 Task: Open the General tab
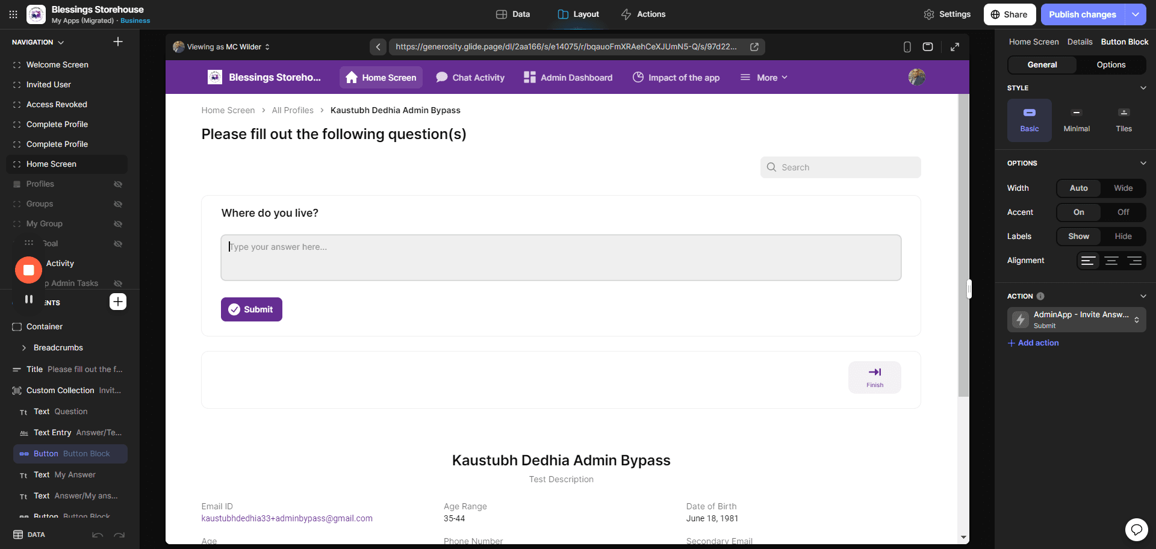[x=1042, y=65]
